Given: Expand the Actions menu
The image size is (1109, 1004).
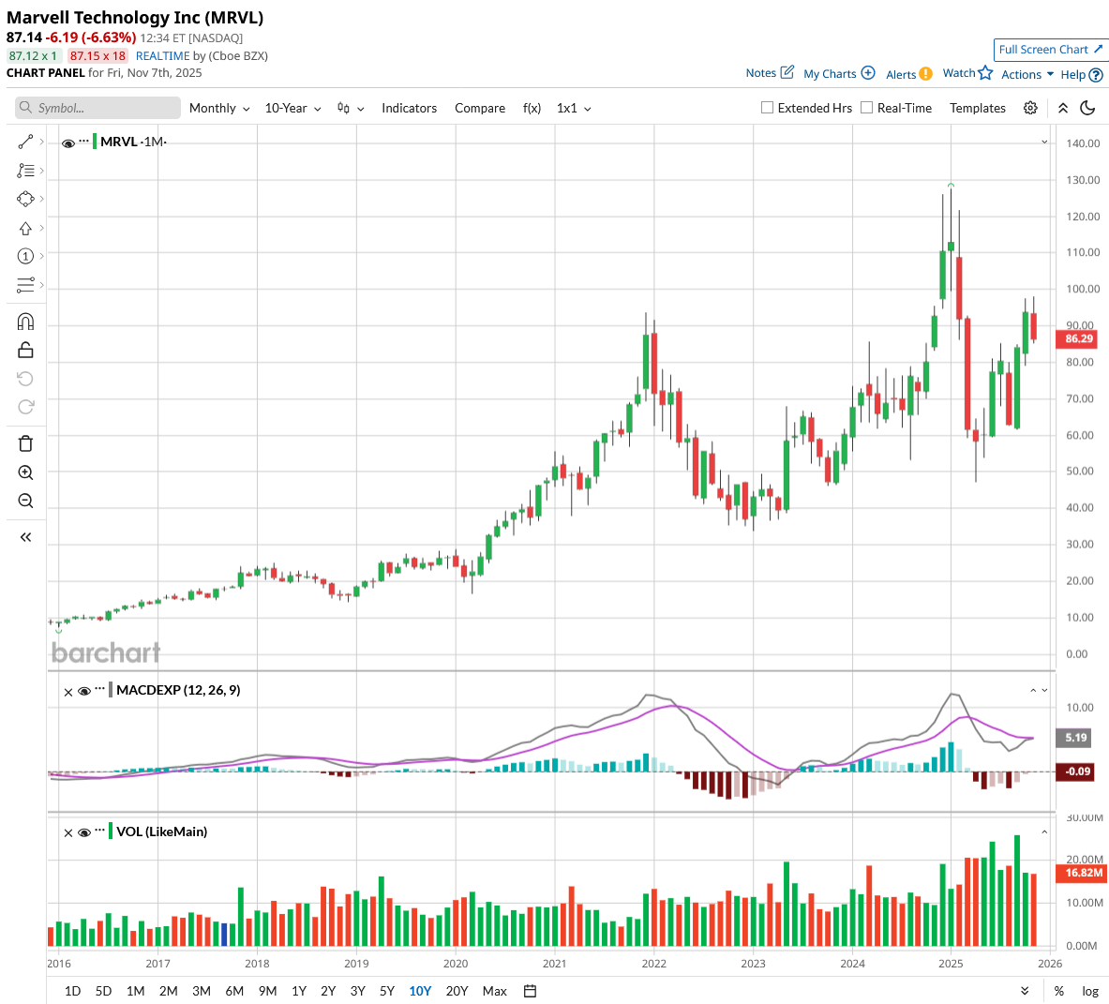Looking at the screenshot, I should click(x=1027, y=74).
